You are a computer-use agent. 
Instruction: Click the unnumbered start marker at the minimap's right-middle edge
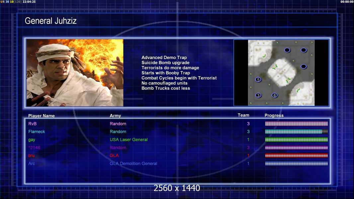click(x=304, y=66)
